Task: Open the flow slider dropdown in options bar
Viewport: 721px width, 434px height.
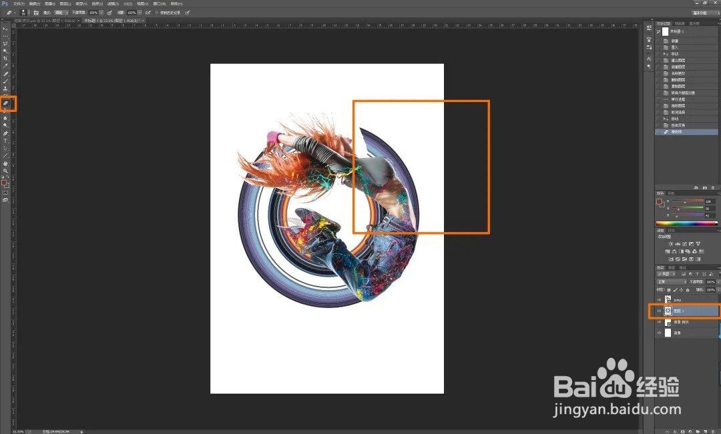Action: click(139, 13)
